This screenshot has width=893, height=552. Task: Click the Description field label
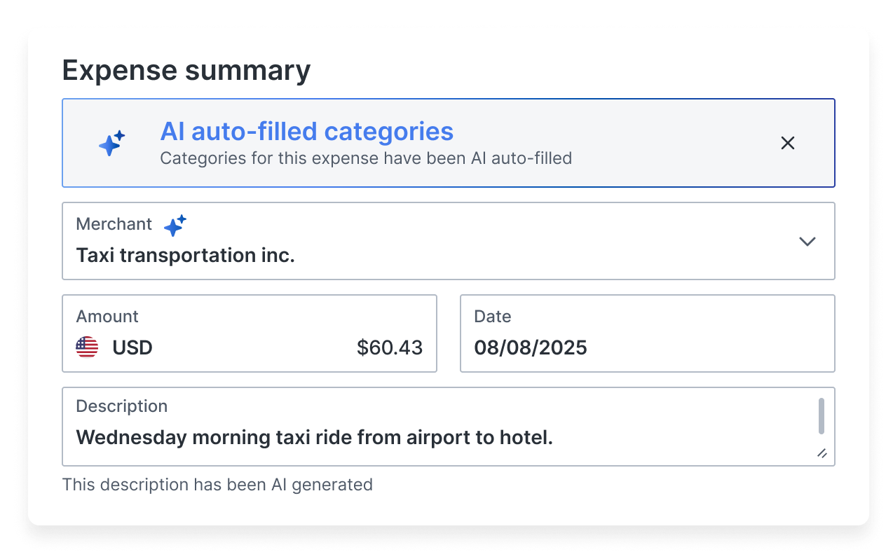click(x=121, y=406)
